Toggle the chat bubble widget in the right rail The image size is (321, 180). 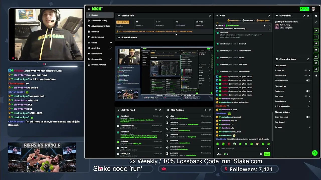(x=316, y=50)
